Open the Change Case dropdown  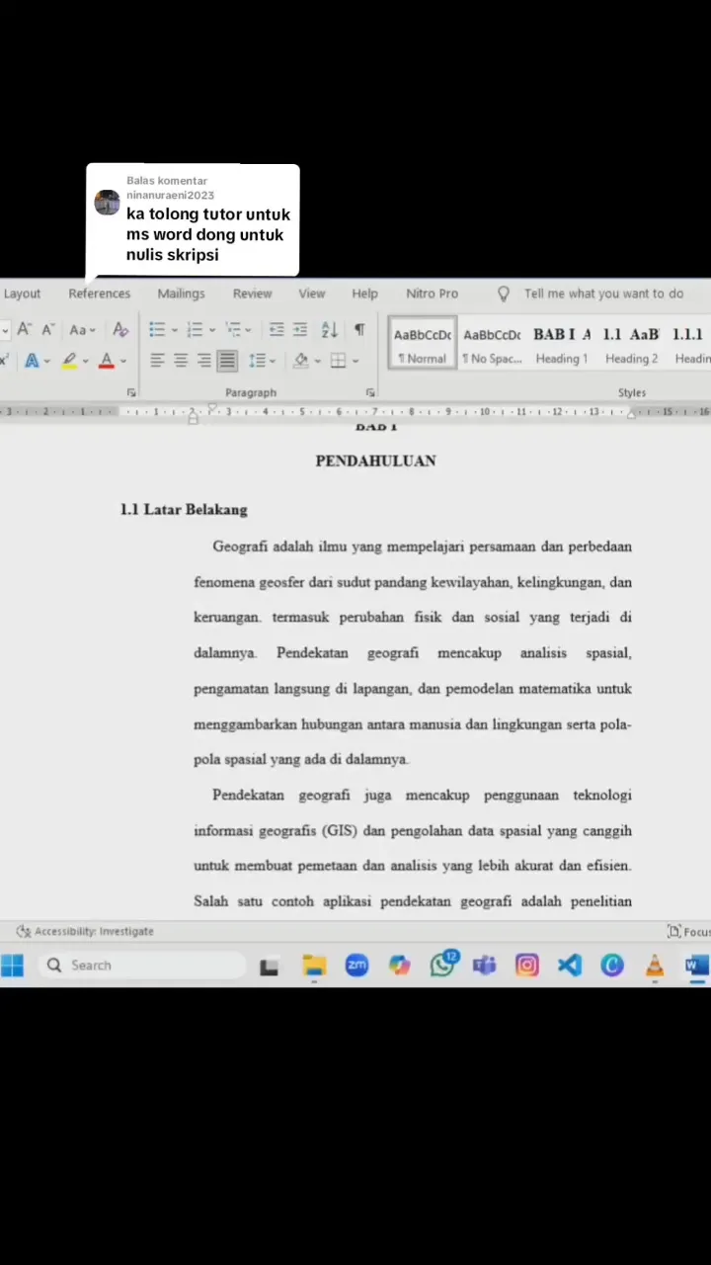(x=82, y=330)
